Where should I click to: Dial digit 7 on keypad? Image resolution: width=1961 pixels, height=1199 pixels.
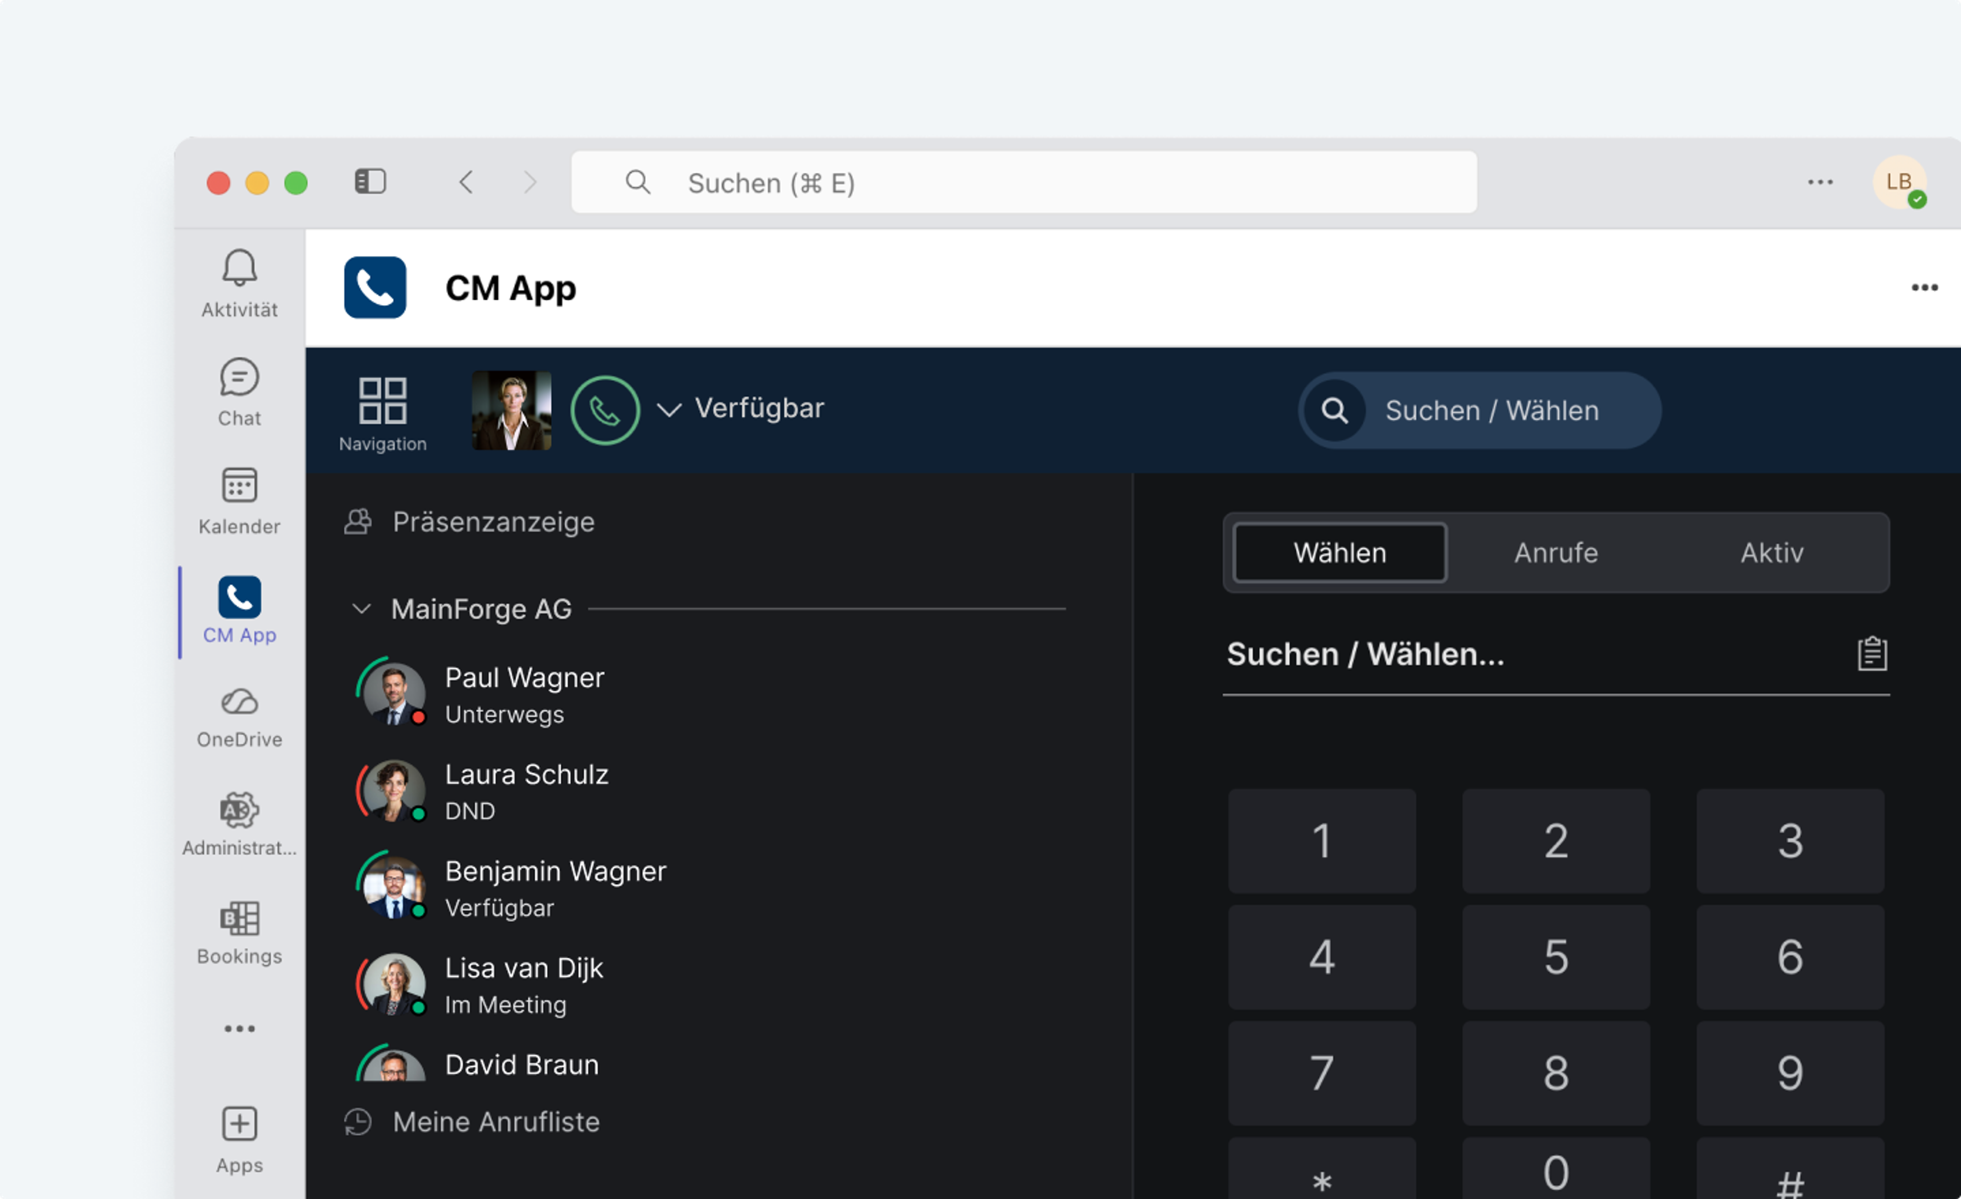click(x=1322, y=1073)
